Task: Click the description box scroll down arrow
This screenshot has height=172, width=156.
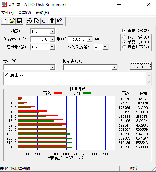Action: click(149, 82)
